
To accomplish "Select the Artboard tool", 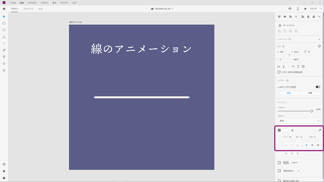I will click(x=4, y=64).
